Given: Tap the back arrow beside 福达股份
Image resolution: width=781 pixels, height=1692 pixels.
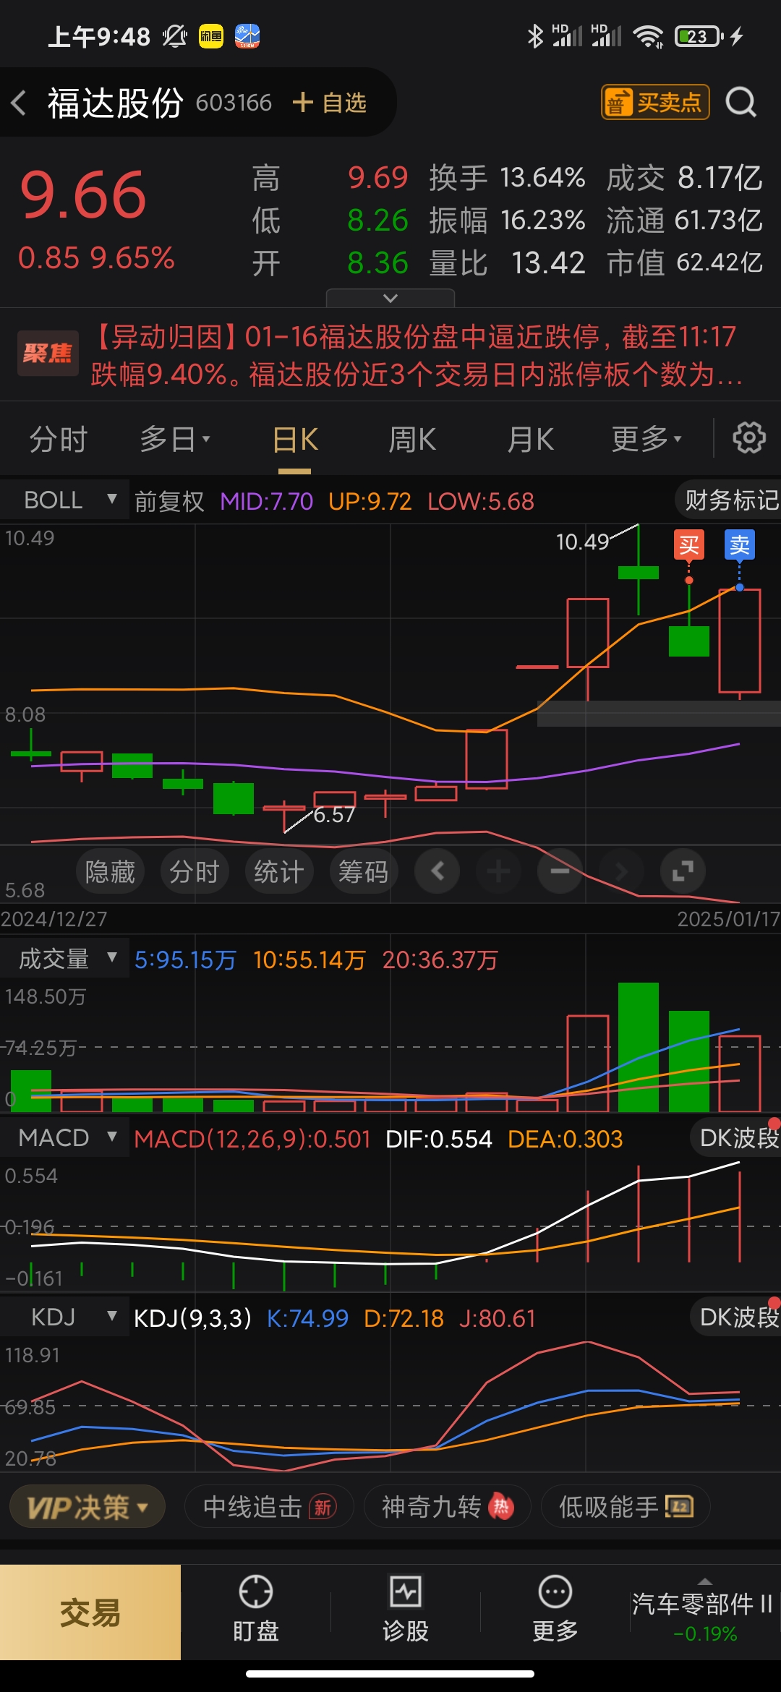Looking at the screenshot, I should pos(20,103).
